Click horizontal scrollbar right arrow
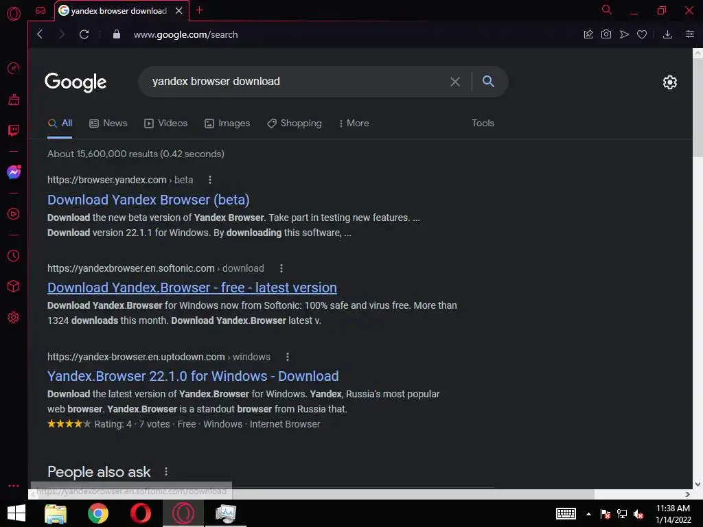This screenshot has width=703, height=527. (x=687, y=494)
